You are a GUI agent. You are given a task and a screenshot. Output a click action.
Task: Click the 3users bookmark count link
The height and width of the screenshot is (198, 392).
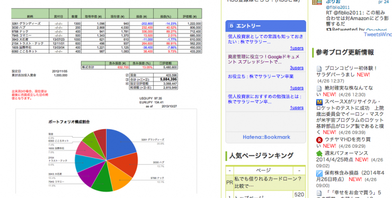click(297, 68)
